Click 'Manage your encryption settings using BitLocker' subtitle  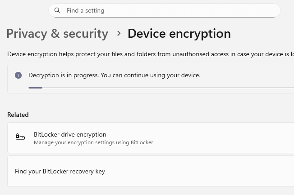[93, 142]
